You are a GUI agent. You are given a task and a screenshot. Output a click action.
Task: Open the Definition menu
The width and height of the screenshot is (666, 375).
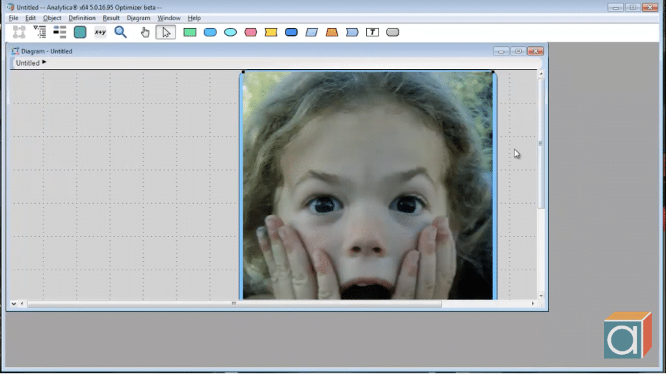pyautogui.click(x=82, y=18)
